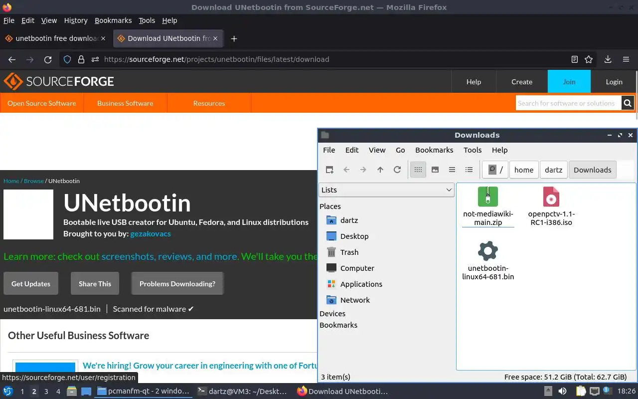Open the Lubuntu start menu

coord(8,392)
